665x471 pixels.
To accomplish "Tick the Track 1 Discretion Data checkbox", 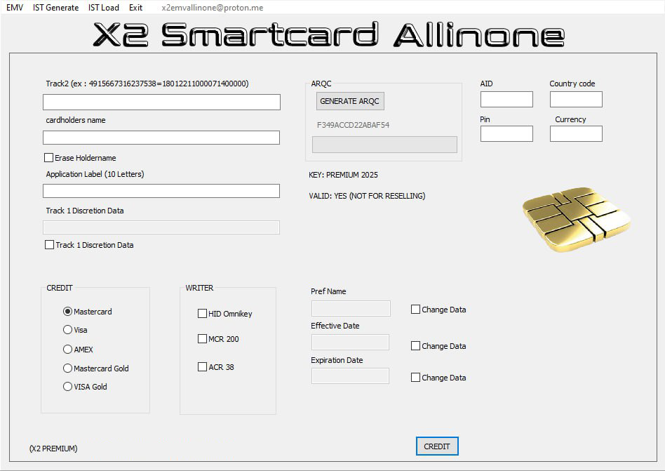I will pyautogui.click(x=49, y=245).
